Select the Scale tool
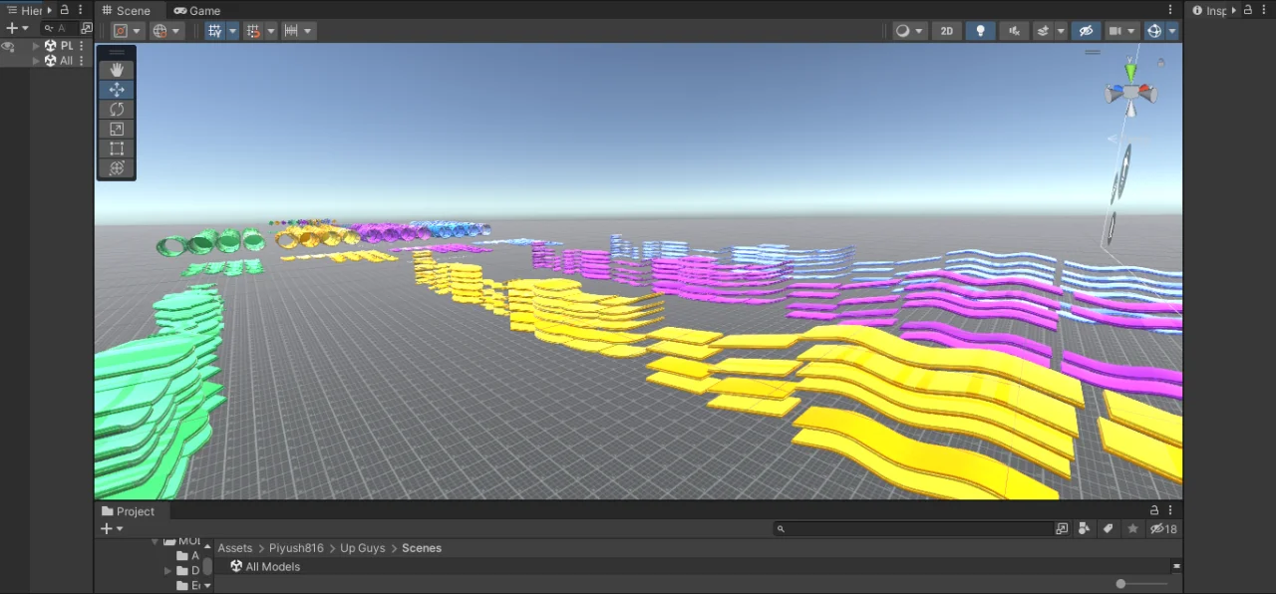This screenshot has height=594, width=1276. 117,130
